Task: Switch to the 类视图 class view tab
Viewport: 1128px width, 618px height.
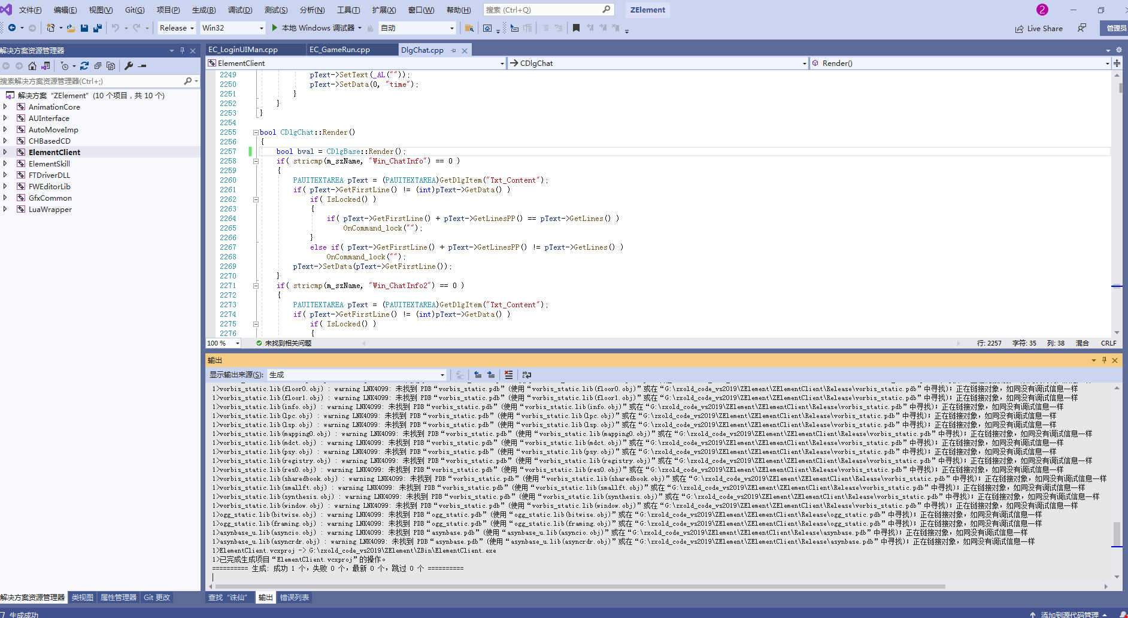Action: tap(83, 597)
